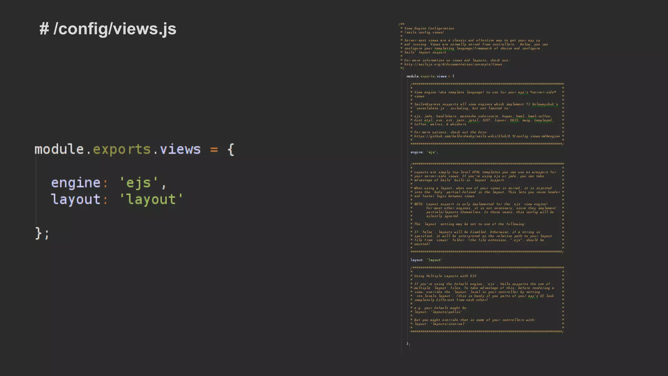Click the sailsjs.org documentation URL in comment
The image size is (668, 376).
453,64
